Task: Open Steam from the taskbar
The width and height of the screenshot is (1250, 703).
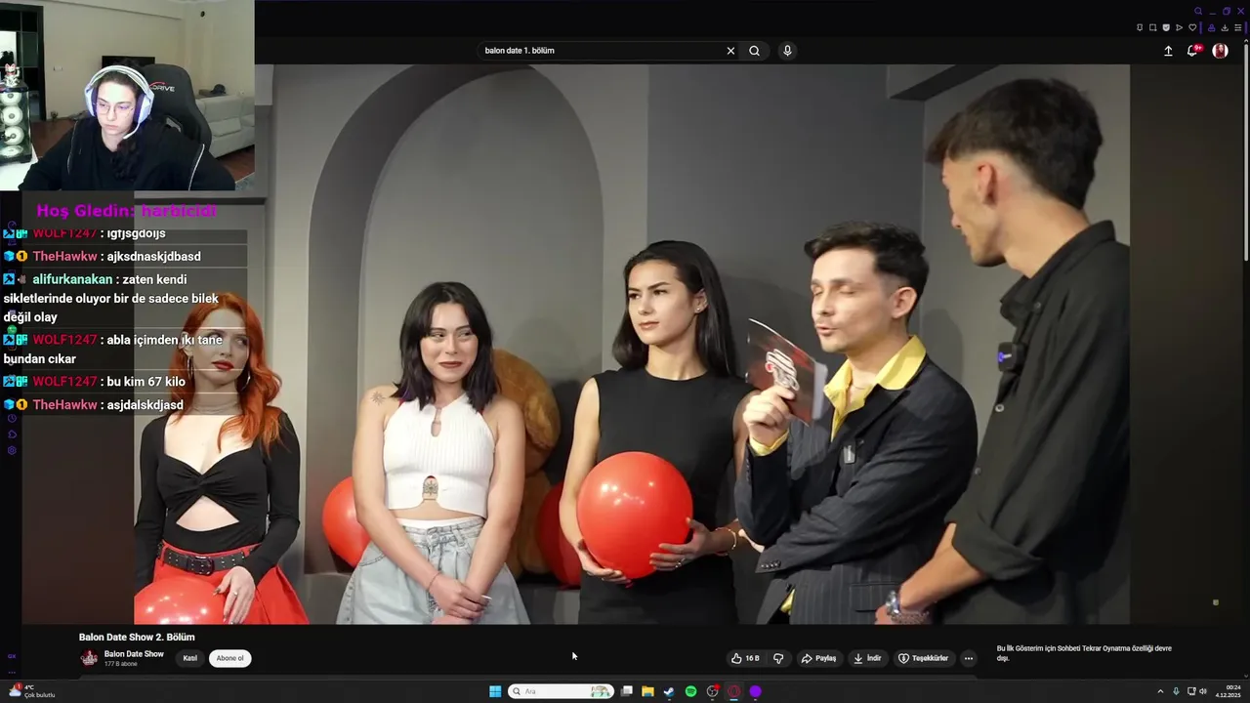Action: click(x=669, y=691)
